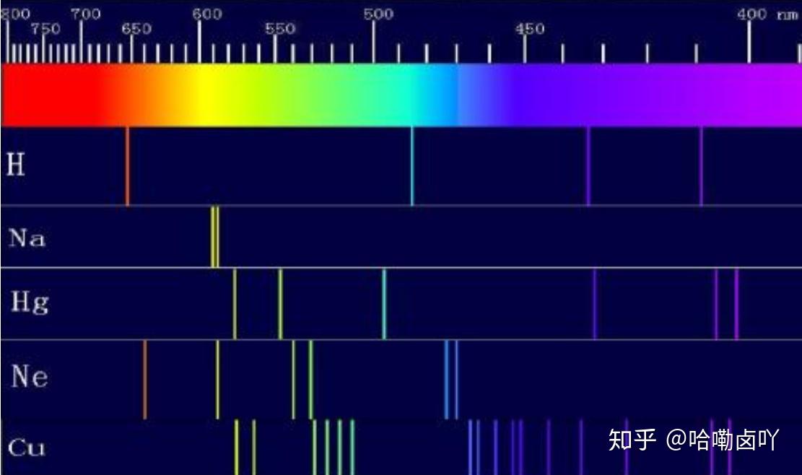
Task: Select the "Na" sodium row label
Action: 27,238
